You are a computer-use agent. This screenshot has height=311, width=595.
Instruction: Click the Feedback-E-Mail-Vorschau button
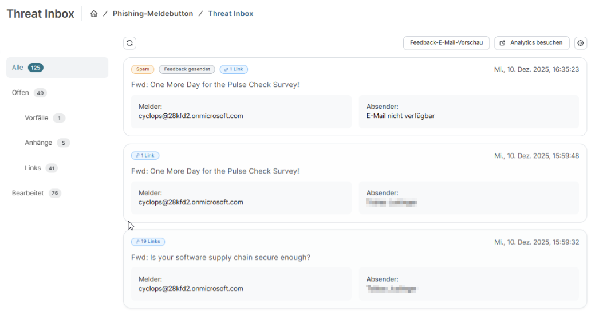[446, 43]
